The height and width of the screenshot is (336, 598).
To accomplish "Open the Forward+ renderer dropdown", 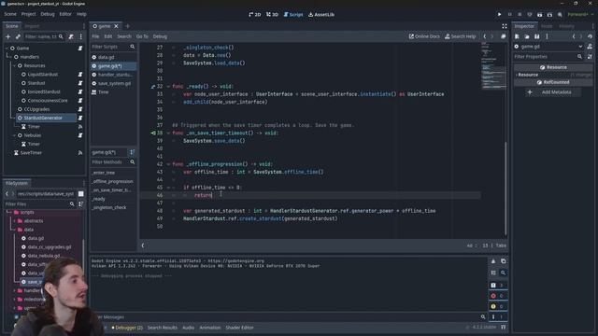I will [580, 15].
